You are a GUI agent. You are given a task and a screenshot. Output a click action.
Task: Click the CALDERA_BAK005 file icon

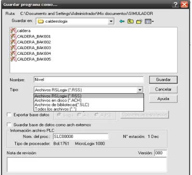(x=13, y=59)
